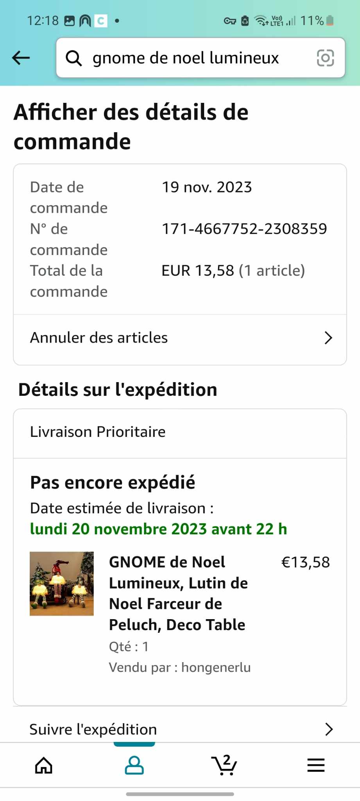
Task: Open the GNOME de Noel Lumineux product title
Action: coord(178,593)
